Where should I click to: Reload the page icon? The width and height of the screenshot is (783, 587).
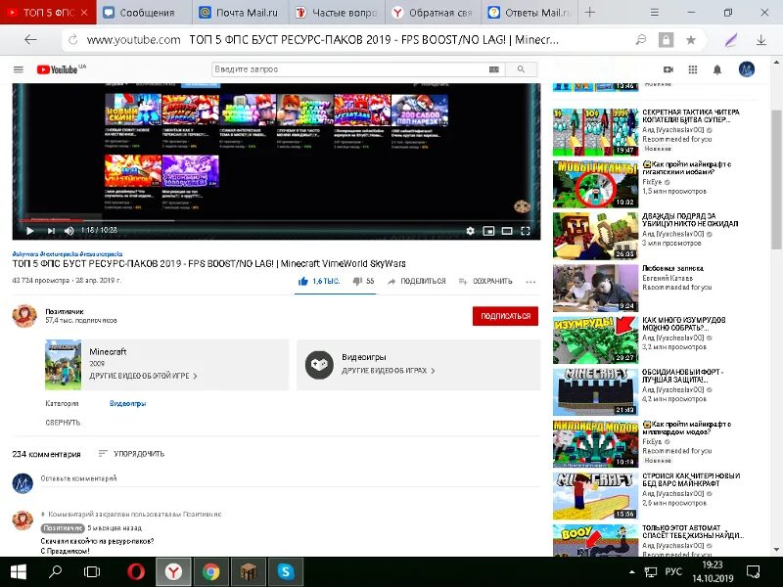click(72, 40)
